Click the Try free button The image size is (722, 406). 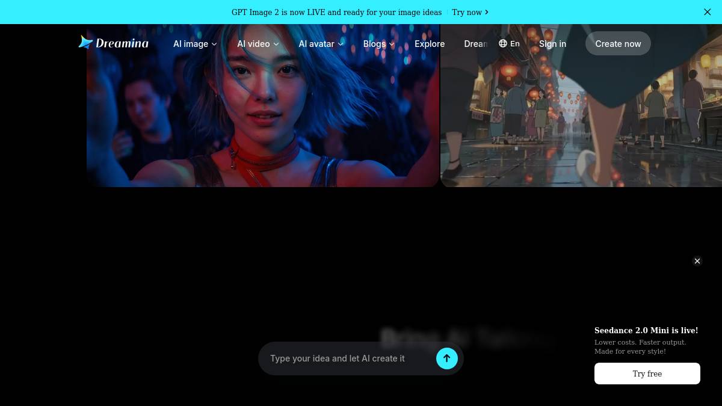647,374
